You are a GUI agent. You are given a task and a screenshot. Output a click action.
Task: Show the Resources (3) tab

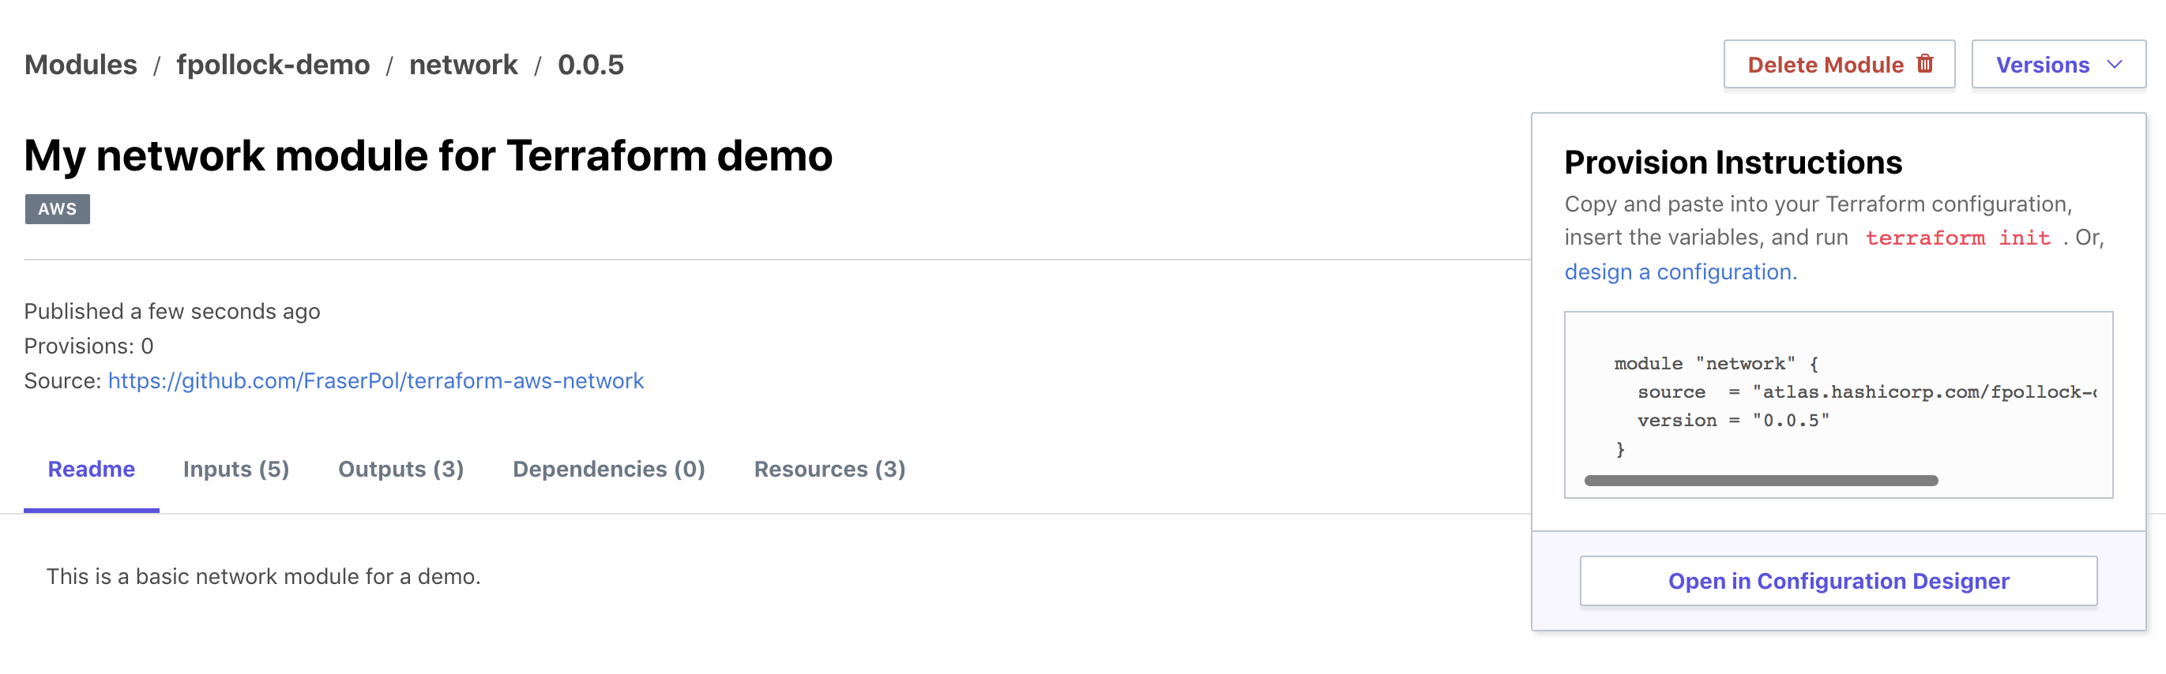[x=829, y=469]
